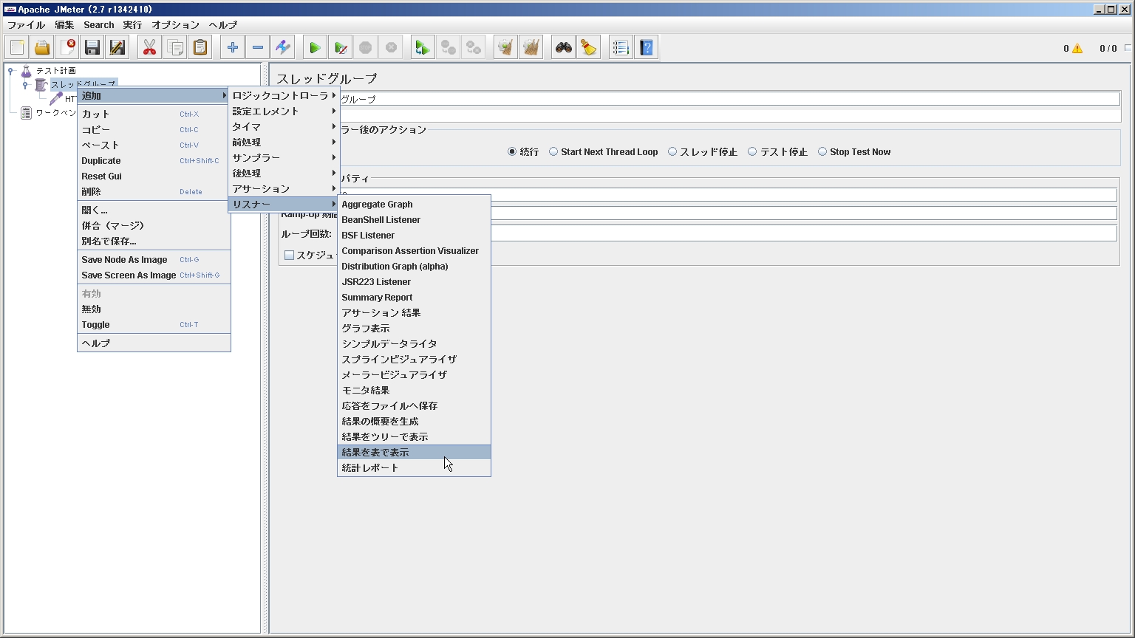
Task: Click Remote start all icon
Action: click(423, 48)
